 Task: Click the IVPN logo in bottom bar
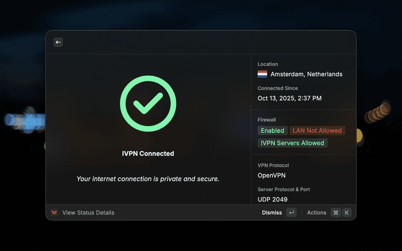[55, 213]
